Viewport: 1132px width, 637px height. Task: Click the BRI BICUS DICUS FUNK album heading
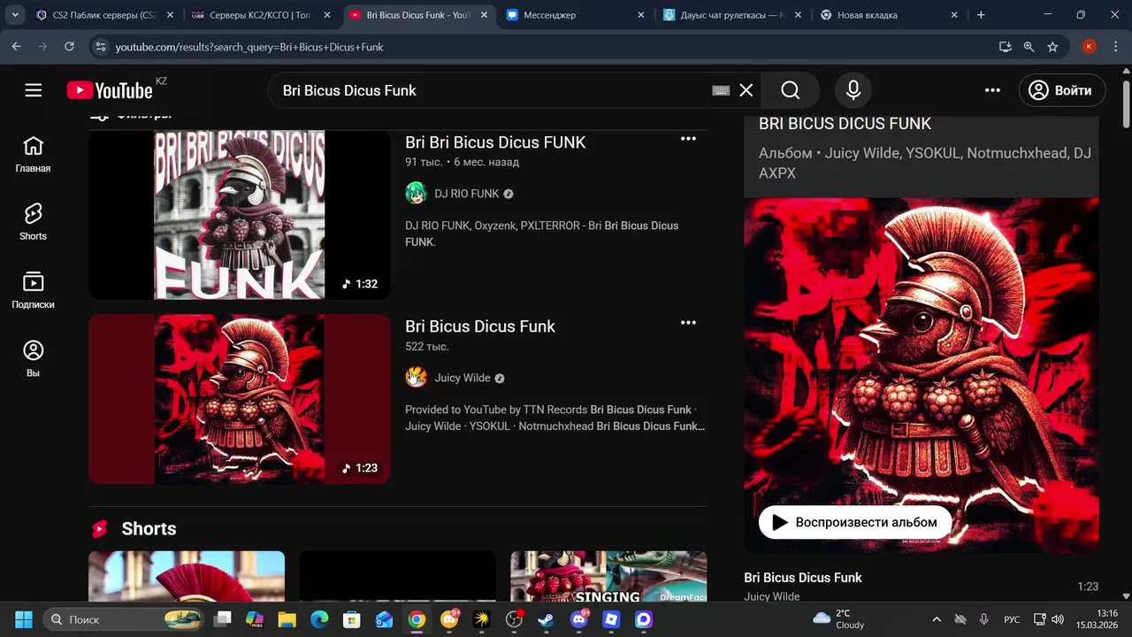(x=845, y=123)
